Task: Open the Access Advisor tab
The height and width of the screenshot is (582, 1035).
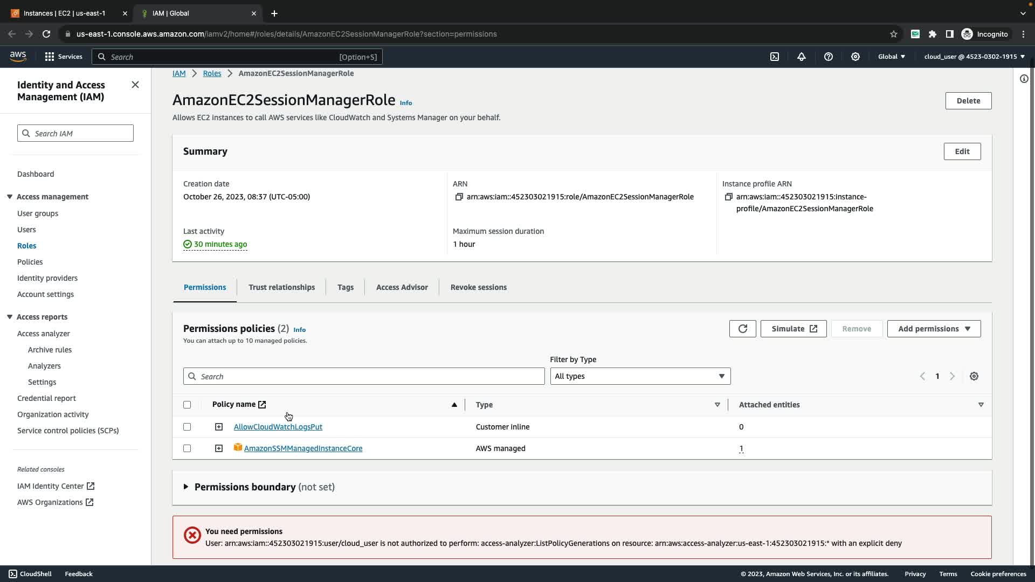Action: point(402,287)
